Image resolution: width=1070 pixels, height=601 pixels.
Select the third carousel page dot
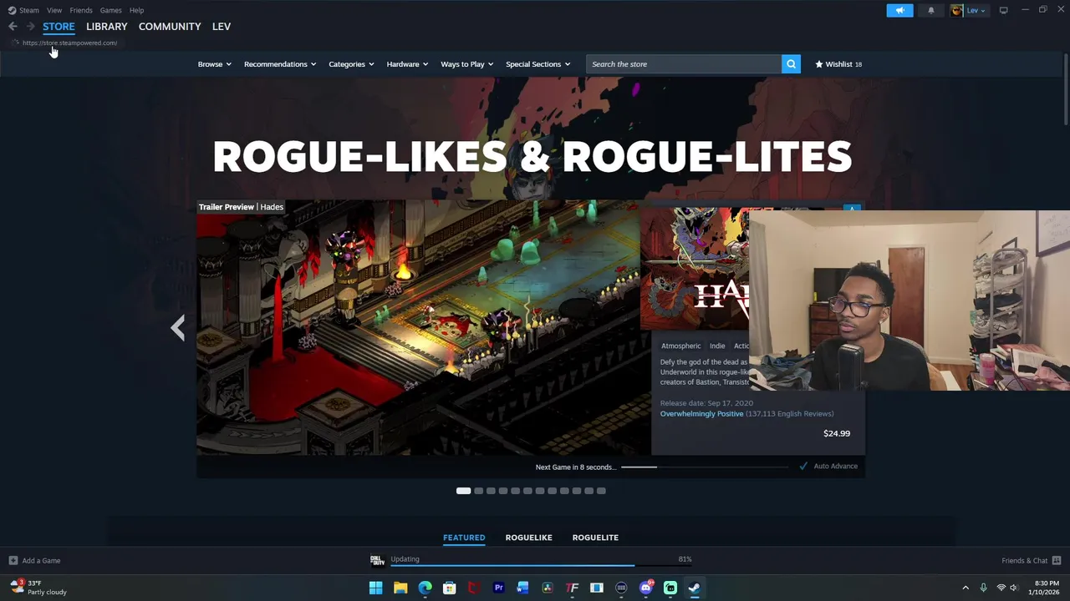click(491, 491)
